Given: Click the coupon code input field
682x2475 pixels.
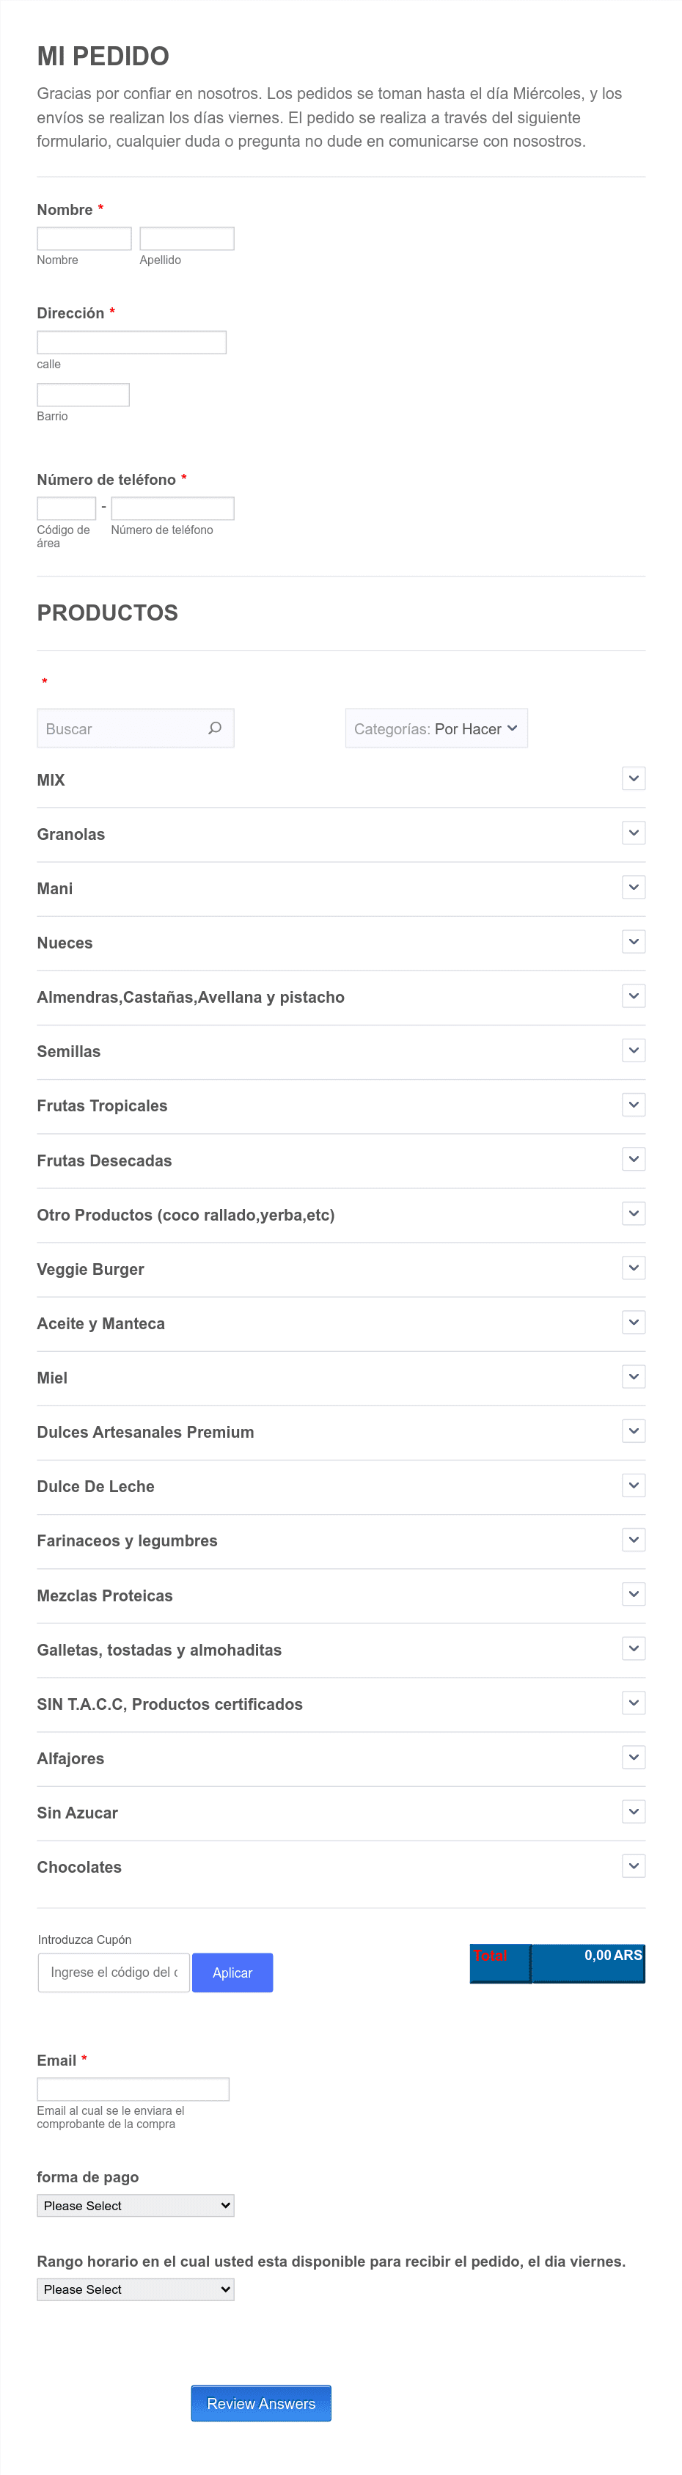Looking at the screenshot, I should click(x=114, y=1973).
